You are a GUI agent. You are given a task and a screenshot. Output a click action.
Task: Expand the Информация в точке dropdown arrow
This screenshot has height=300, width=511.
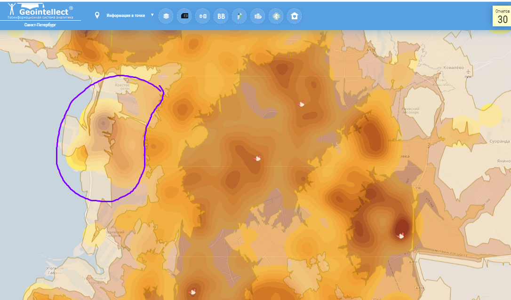[152, 15]
